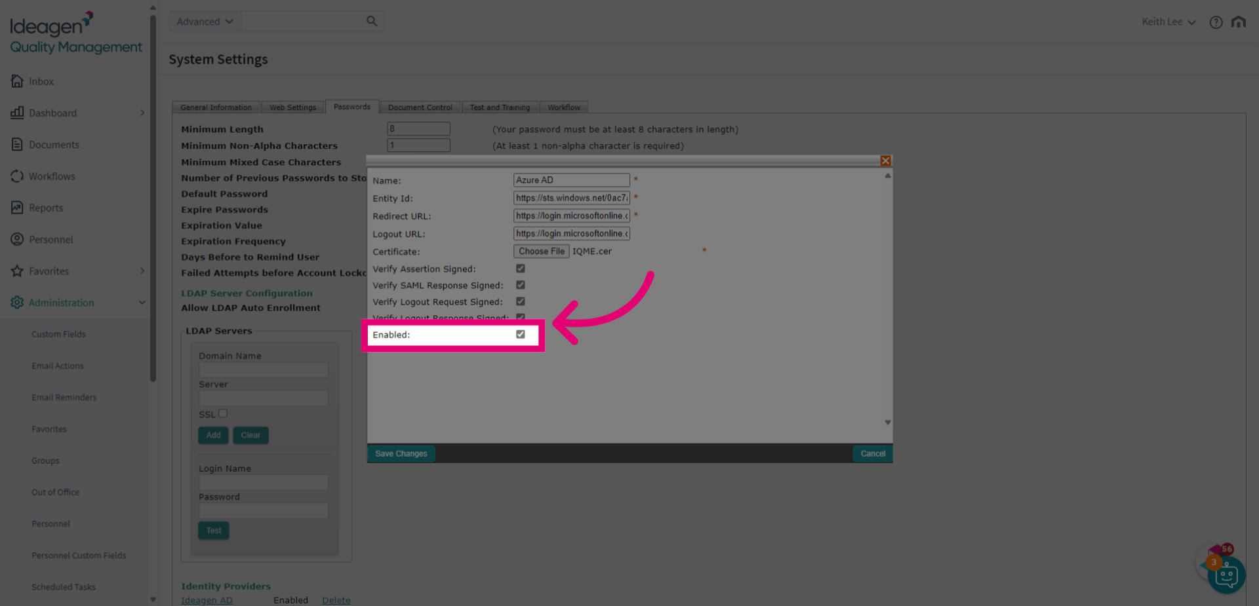Open the Reports section
Screen dimensions: 1259x606
[46, 208]
